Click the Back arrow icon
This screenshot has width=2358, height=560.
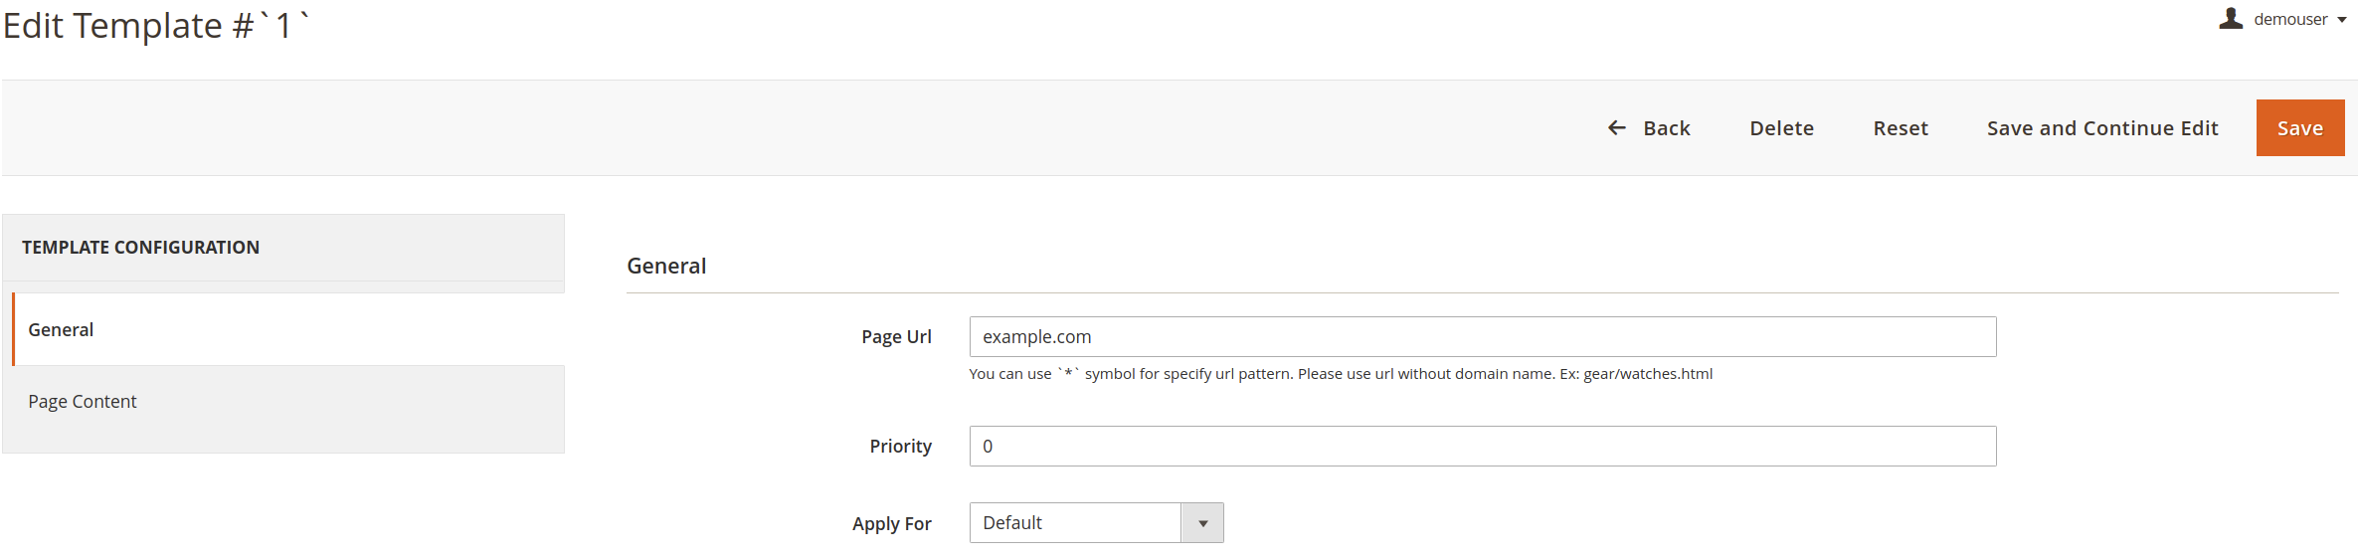[x=1617, y=127]
